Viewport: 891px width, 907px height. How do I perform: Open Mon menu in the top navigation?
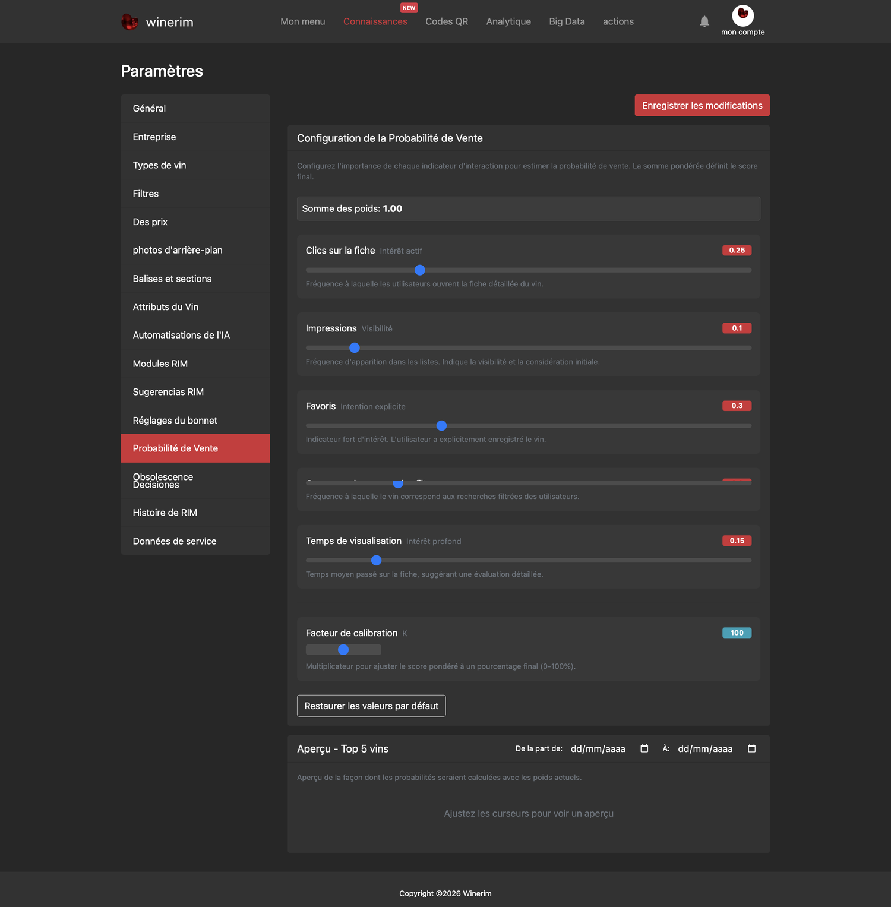coord(303,21)
